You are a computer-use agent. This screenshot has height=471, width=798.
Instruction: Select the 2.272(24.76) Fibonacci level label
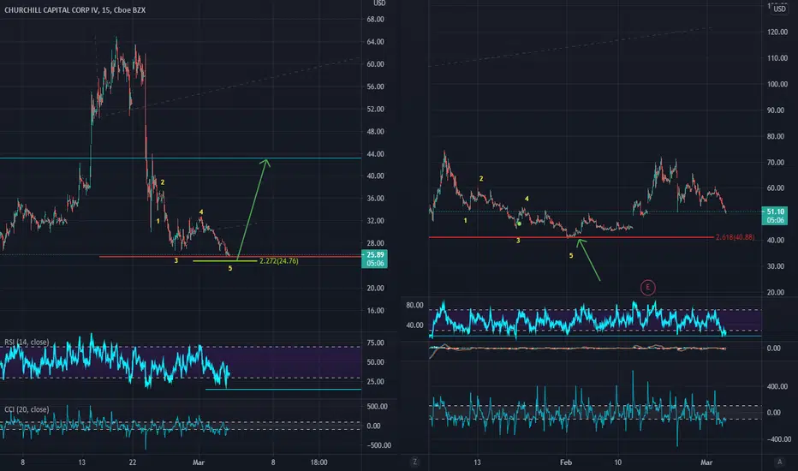point(279,261)
